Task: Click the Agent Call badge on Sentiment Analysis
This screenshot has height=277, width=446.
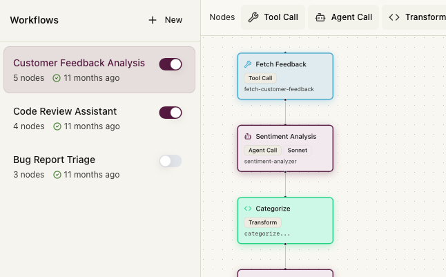Action: 262,150
